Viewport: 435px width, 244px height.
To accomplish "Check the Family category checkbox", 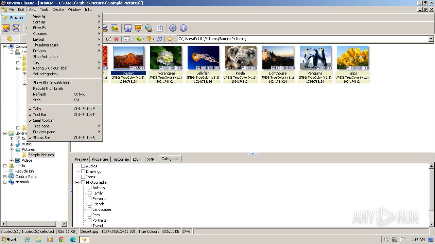I will pyautogui.click(x=90, y=193).
